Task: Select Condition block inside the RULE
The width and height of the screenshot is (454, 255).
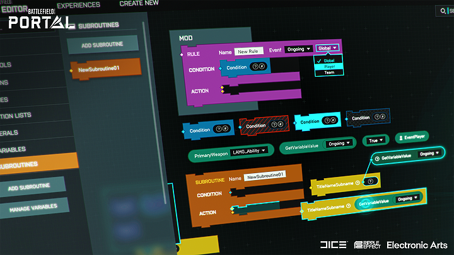Action: click(245, 67)
